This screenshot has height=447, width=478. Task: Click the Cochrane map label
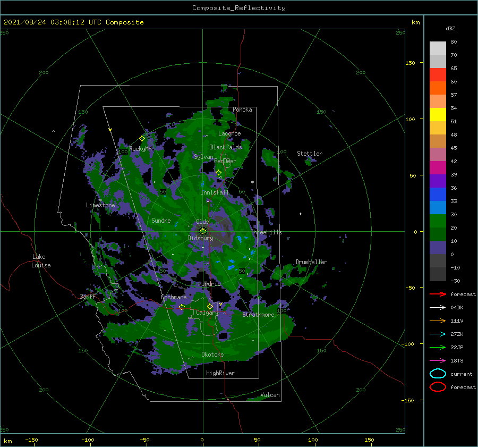(174, 297)
